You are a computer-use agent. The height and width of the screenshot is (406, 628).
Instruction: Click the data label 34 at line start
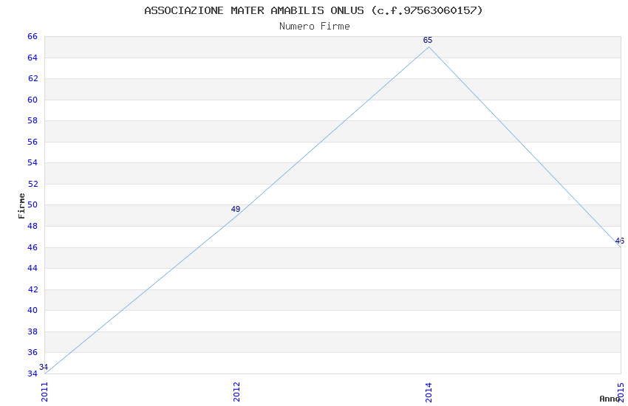(44, 367)
